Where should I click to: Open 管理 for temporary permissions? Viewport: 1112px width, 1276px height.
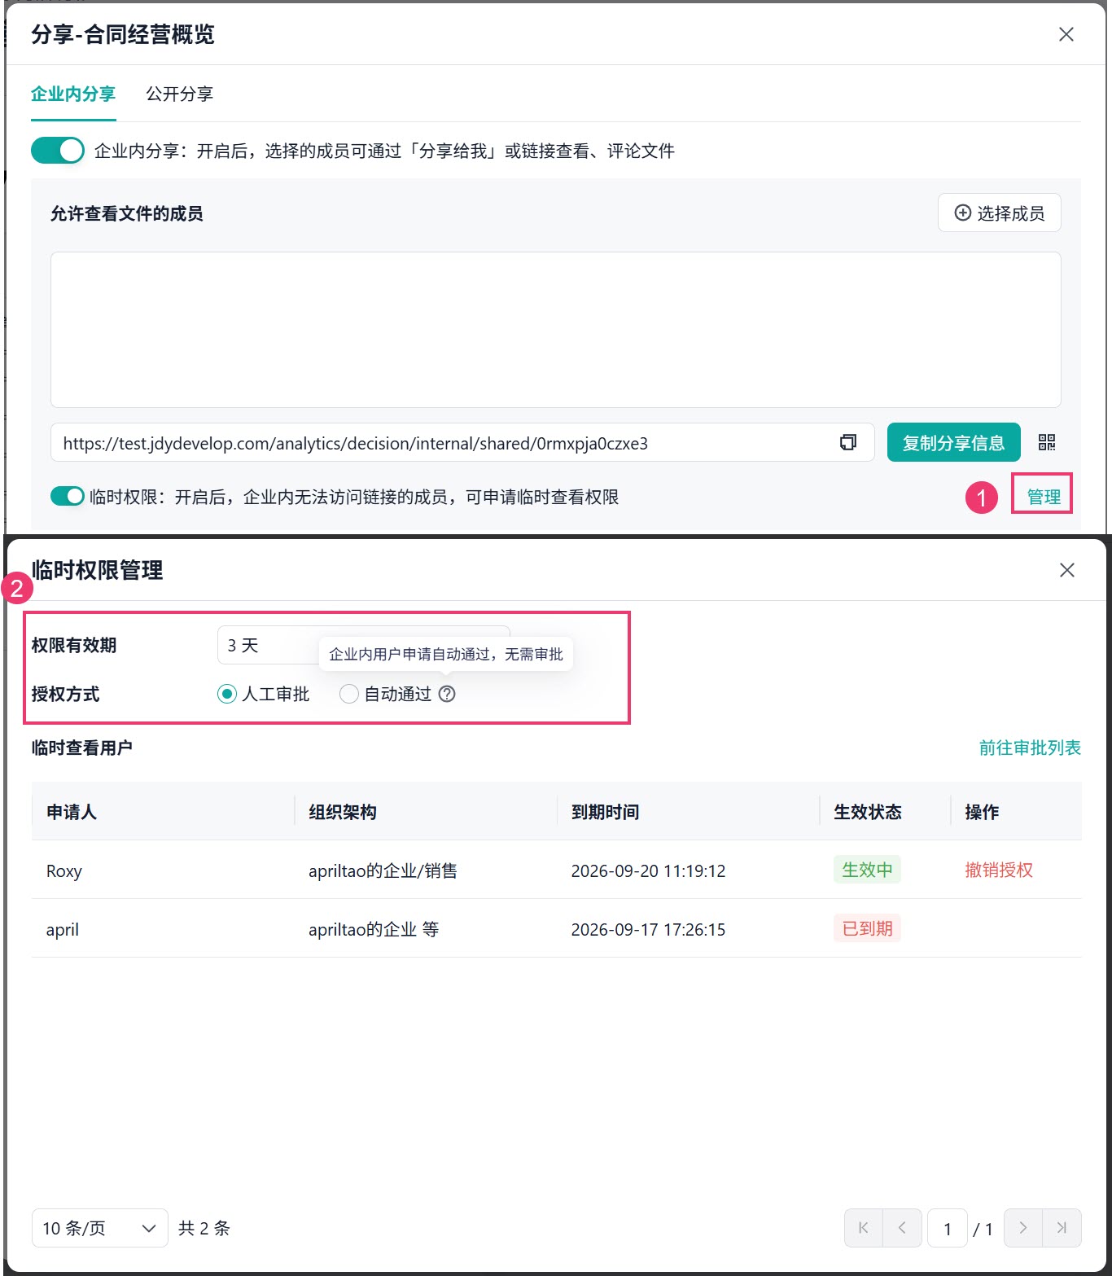pos(1044,497)
